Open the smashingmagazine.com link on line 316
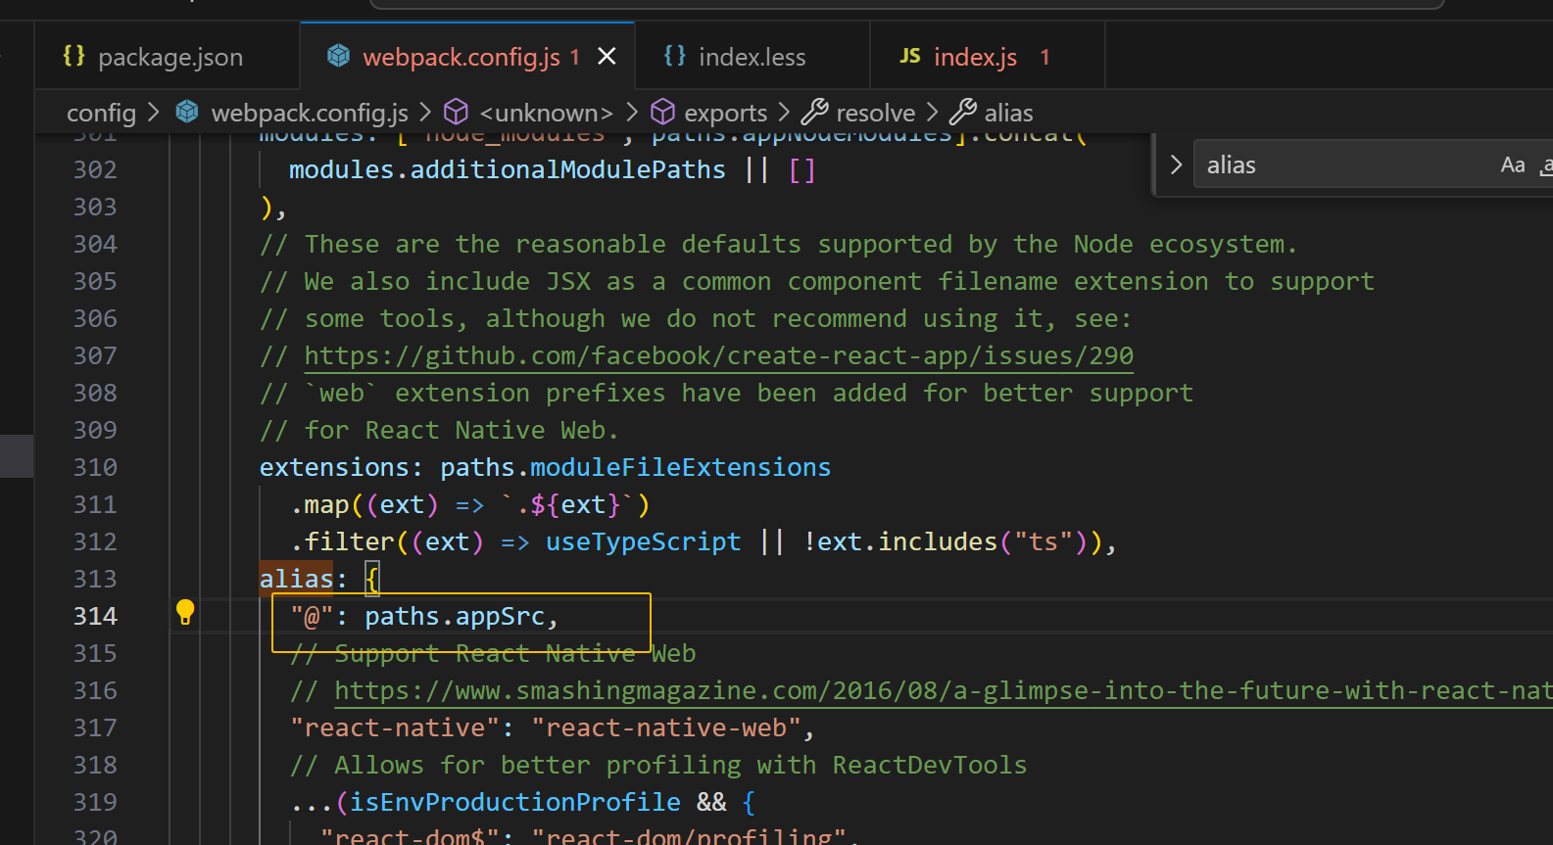 tap(943, 690)
